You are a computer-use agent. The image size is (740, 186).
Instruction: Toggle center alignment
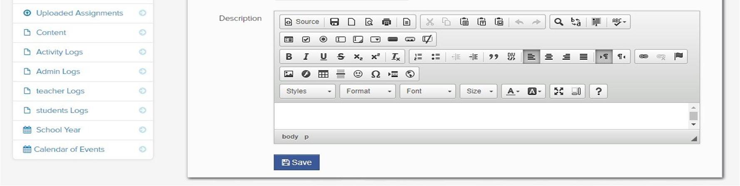point(549,57)
